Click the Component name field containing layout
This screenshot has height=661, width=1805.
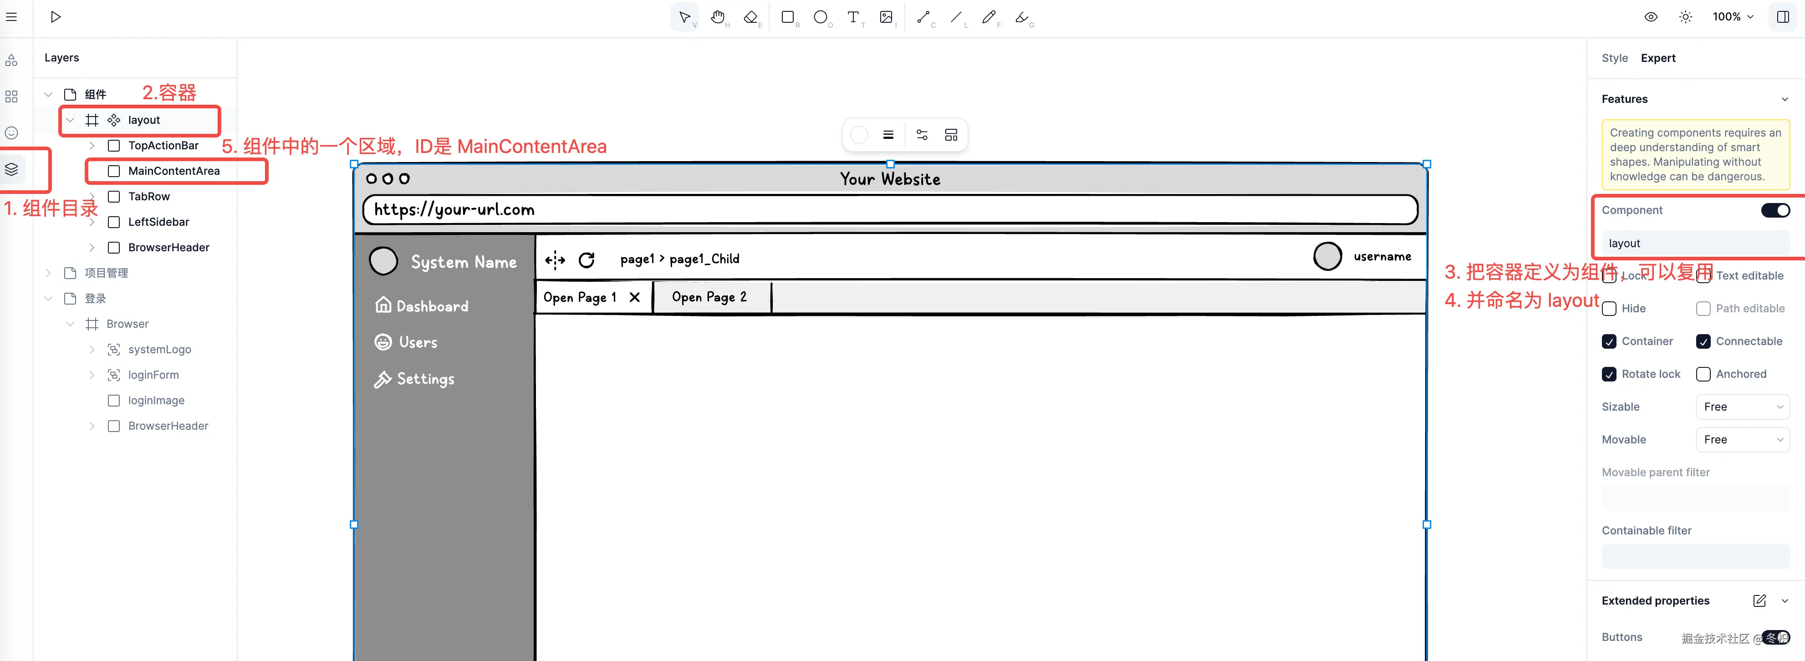click(1696, 244)
